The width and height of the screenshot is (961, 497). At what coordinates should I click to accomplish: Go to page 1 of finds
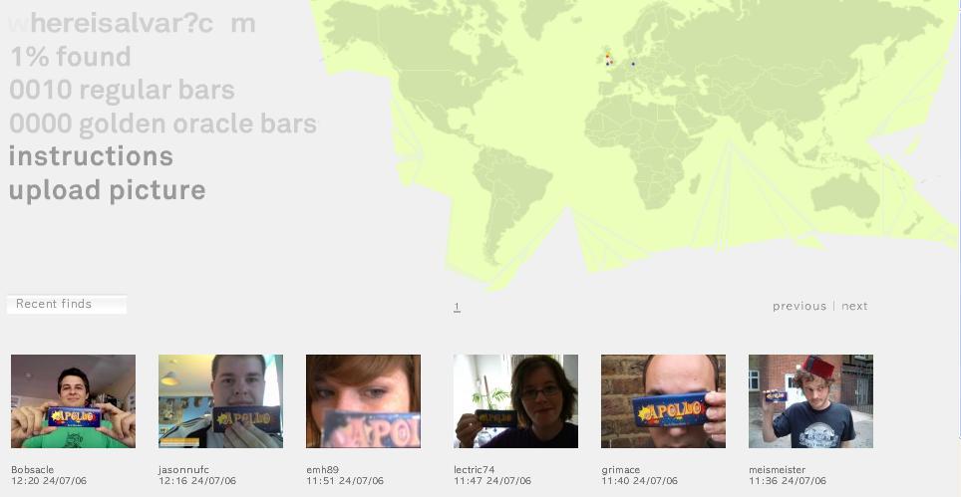(457, 307)
